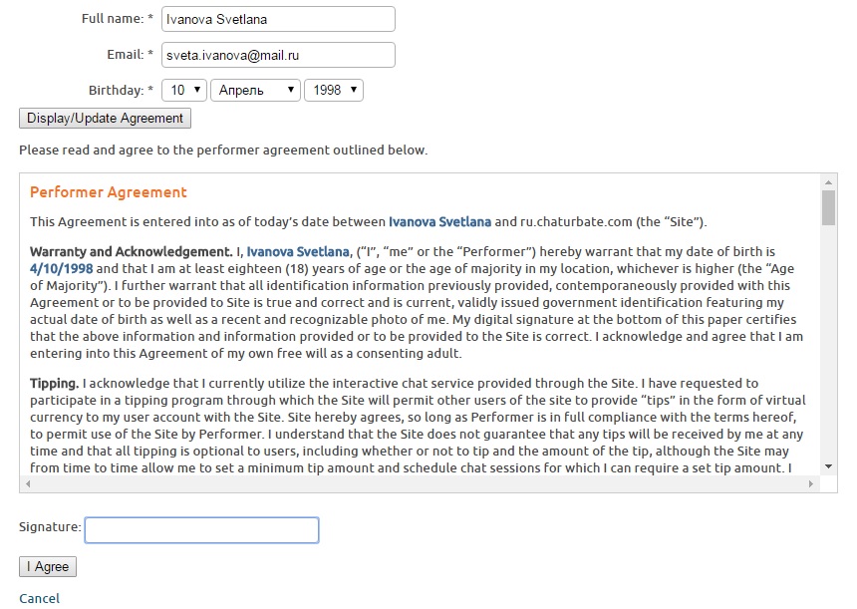
Task: Focus the Signature input field
Action: click(201, 529)
